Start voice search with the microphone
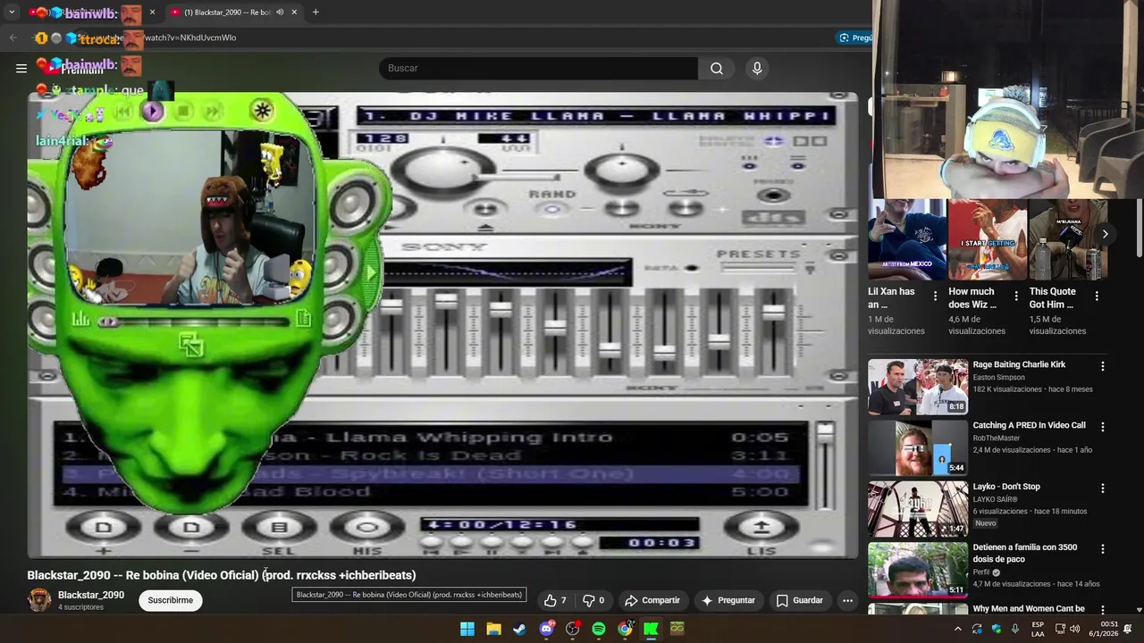 click(757, 68)
